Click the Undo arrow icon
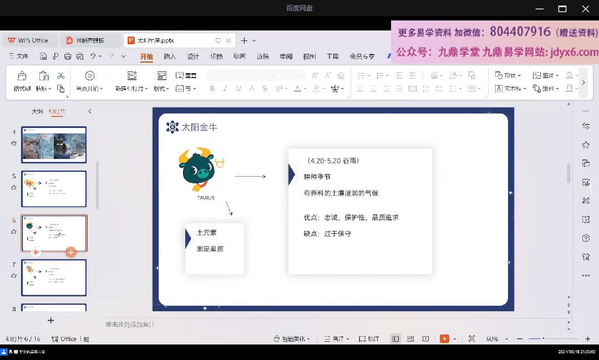This screenshot has height=360, width=599. [93, 56]
